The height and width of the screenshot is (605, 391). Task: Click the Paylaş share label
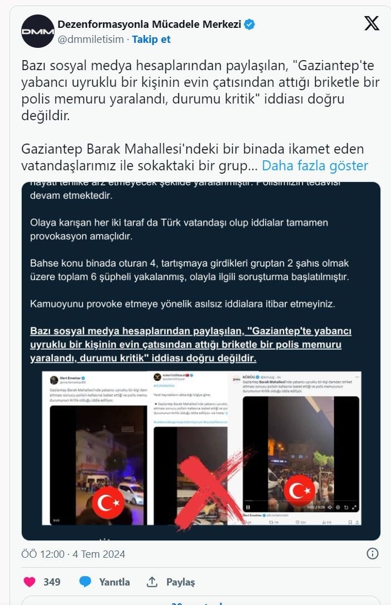(180, 582)
